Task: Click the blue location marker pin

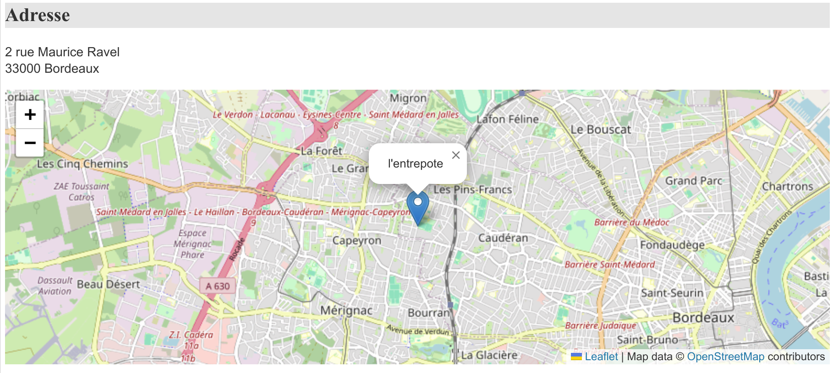Action: pyautogui.click(x=417, y=207)
